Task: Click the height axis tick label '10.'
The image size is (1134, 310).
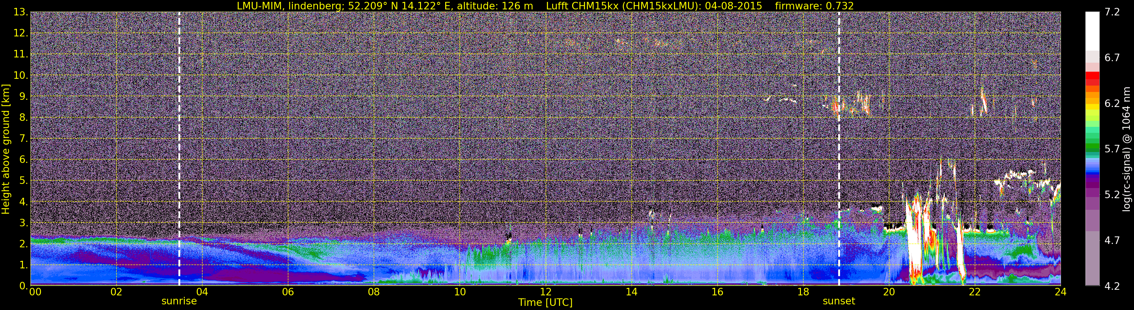Action: [x=21, y=75]
